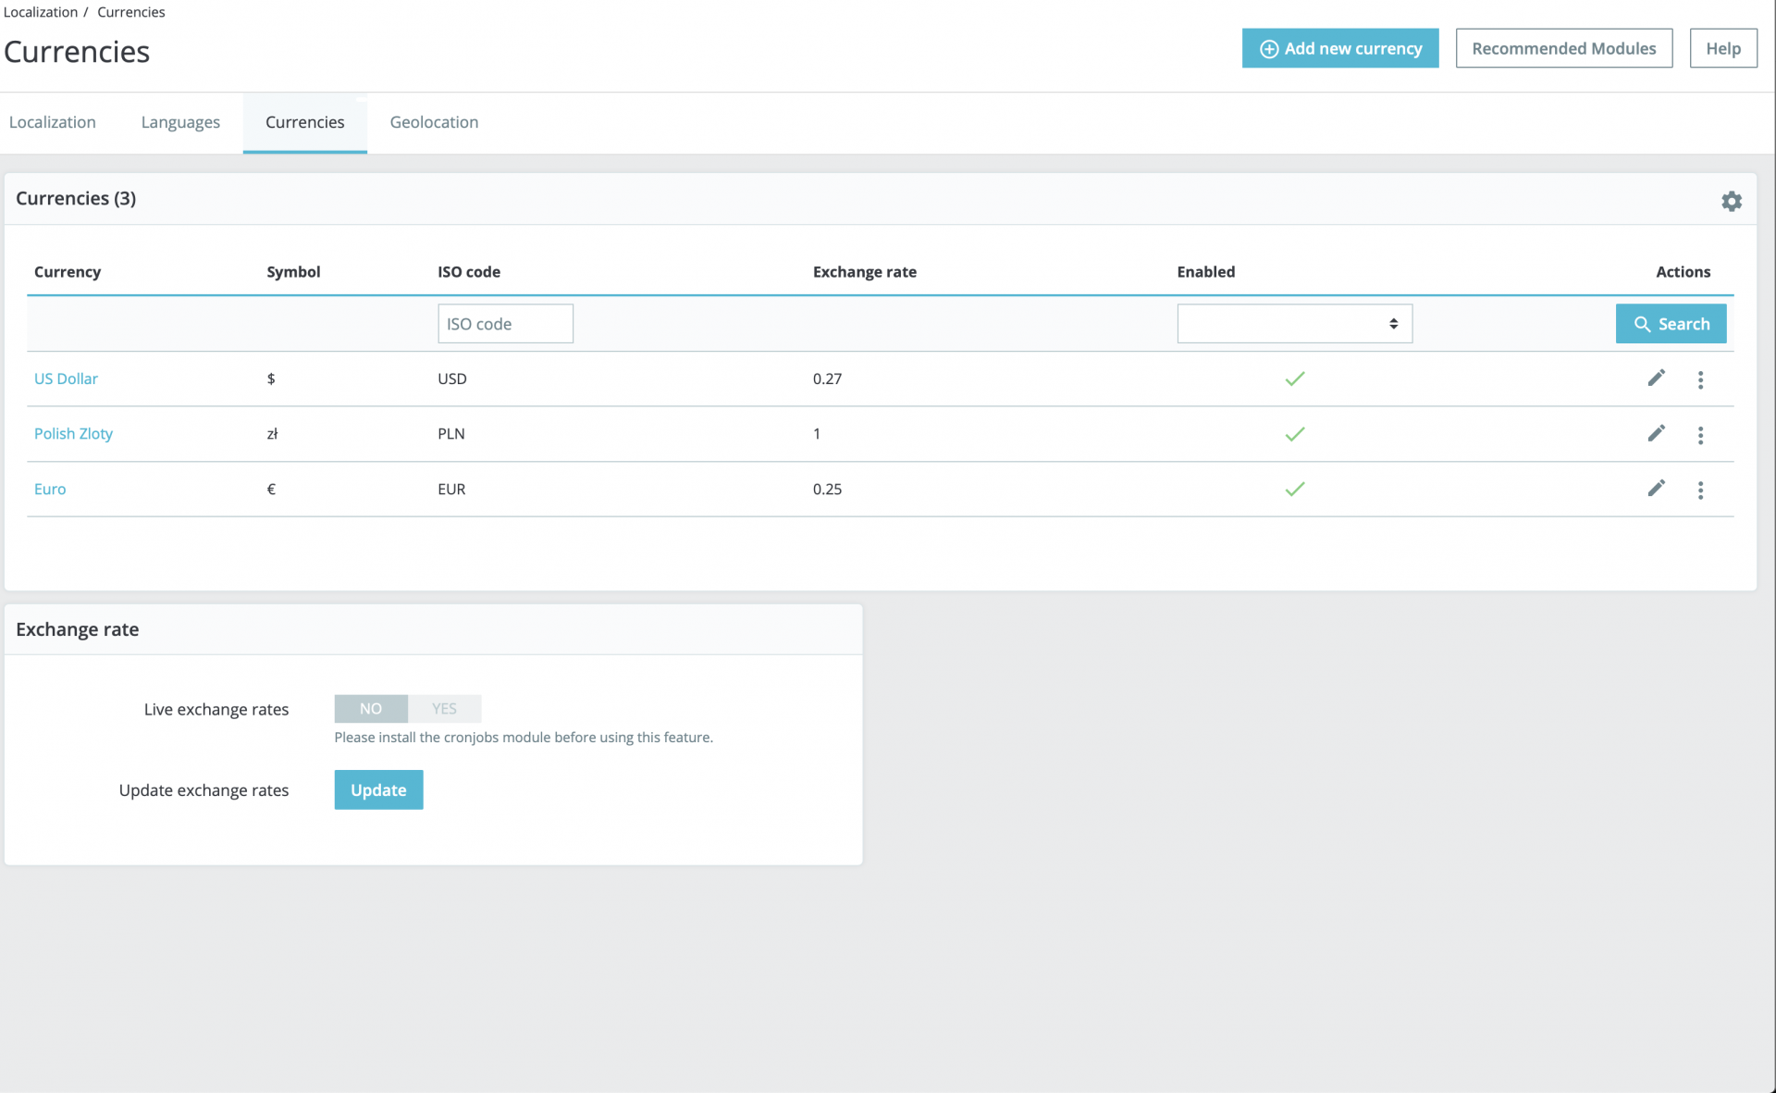Screen dimensions: 1776x1093
Task: Go to the Localization tab
Action: pos(53,122)
